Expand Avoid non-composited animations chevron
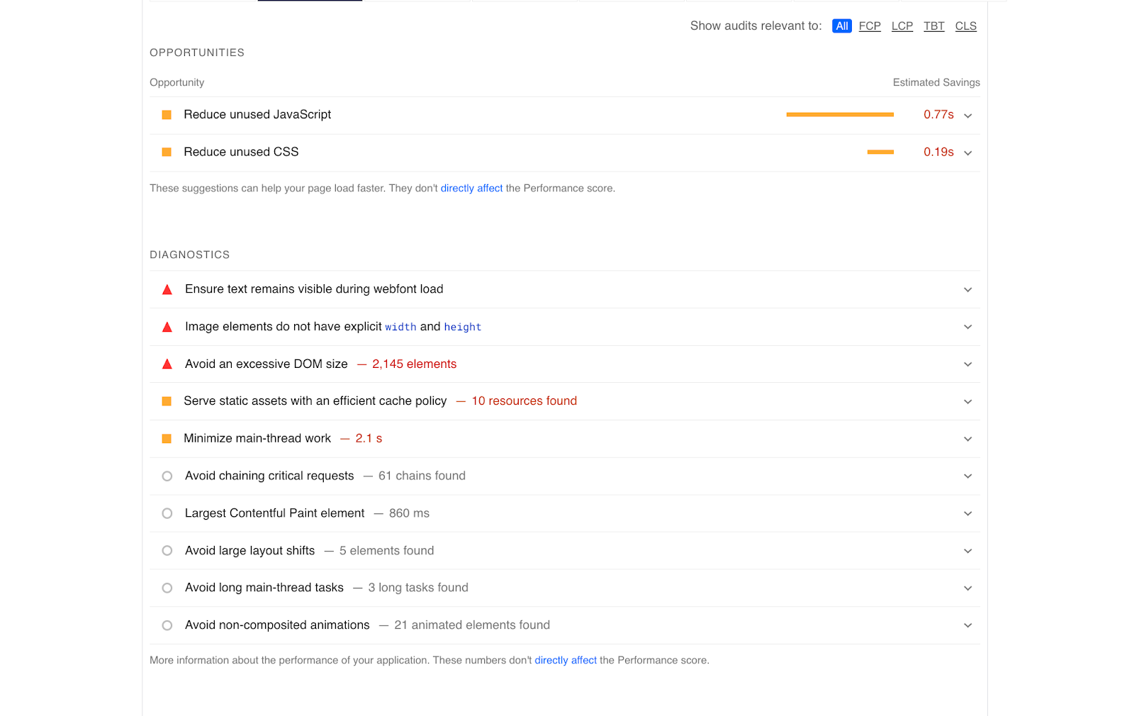The width and height of the screenshot is (1134, 716). tap(967, 625)
